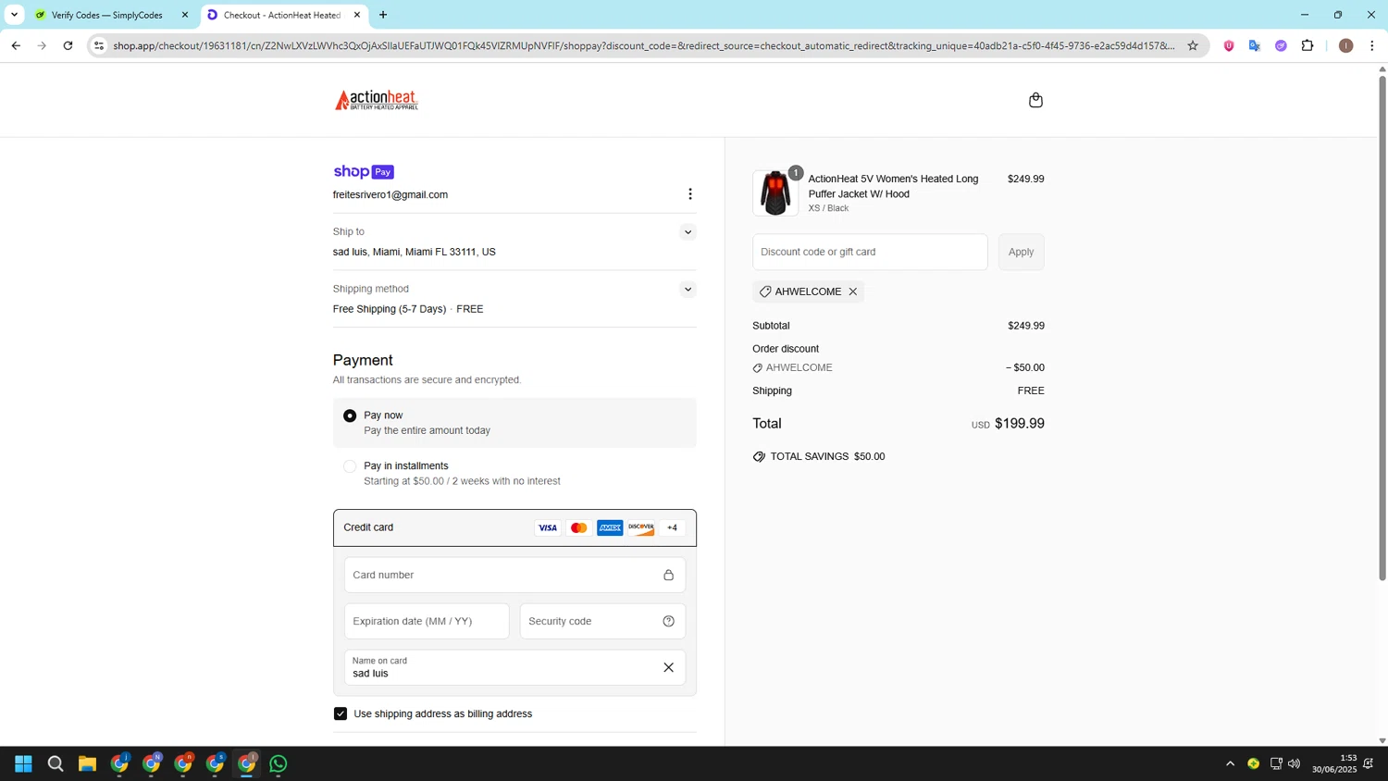Open WhatsApp from the taskbar
Screen dimensions: 1388x781
279,764
